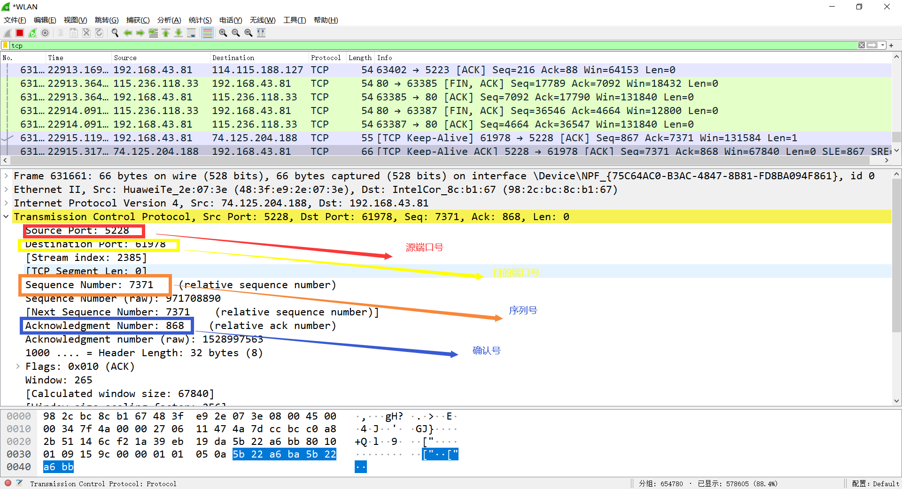902x489 pixels.
Task: Open the 无线(W) menu
Action: pos(263,20)
